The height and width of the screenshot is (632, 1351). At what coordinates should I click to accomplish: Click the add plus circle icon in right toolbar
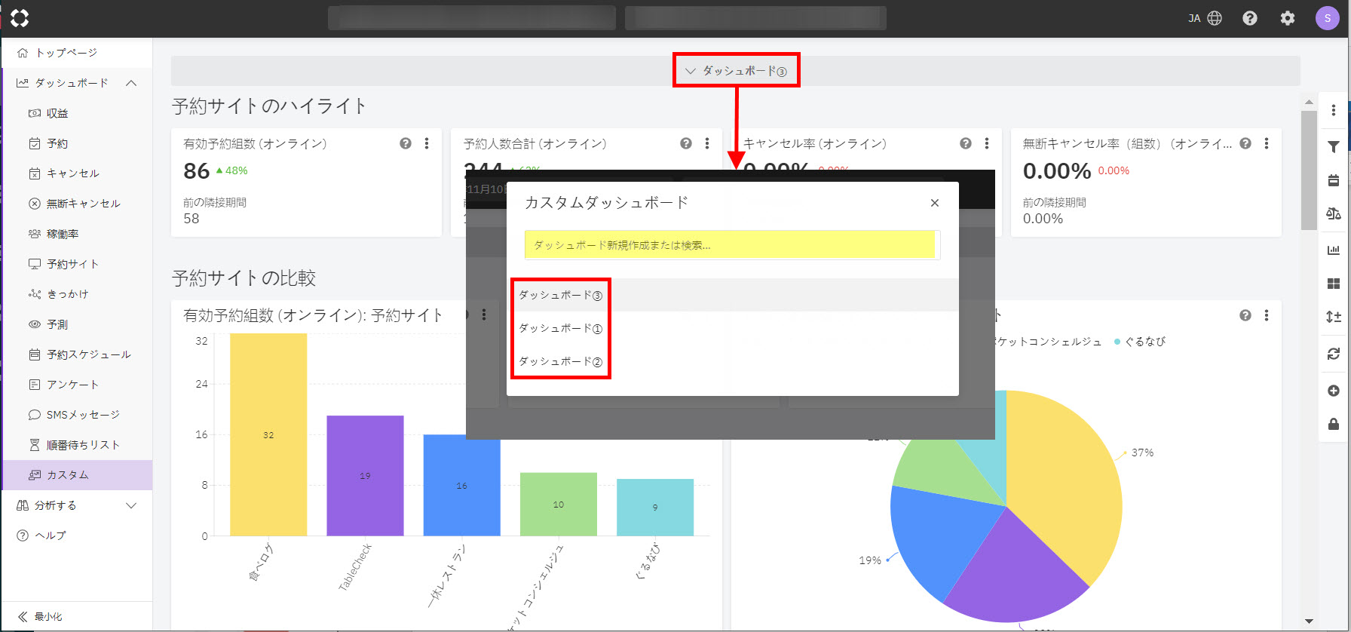click(1334, 391)
